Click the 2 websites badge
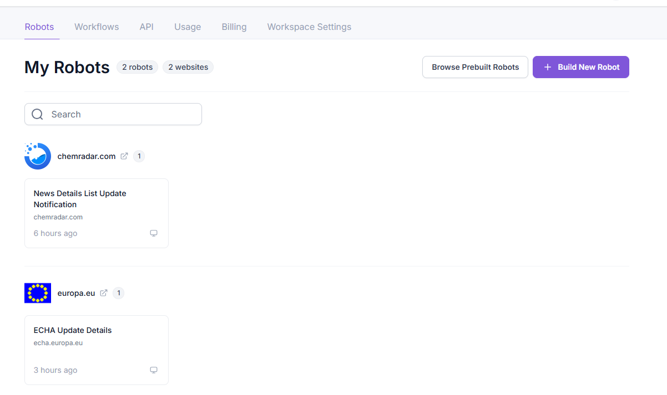This screenshot has width=667, height=395. coord(188,67)
